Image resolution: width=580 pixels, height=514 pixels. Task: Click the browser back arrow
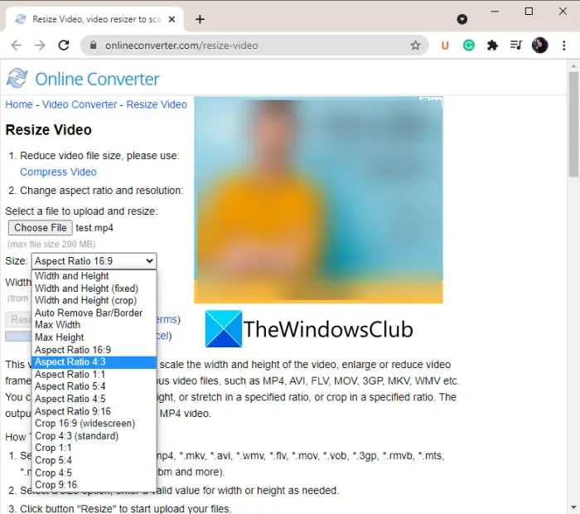[17, 46]
